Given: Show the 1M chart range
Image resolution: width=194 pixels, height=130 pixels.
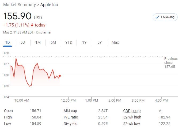Looking at the screenshot, I should [x=38, y=42].
